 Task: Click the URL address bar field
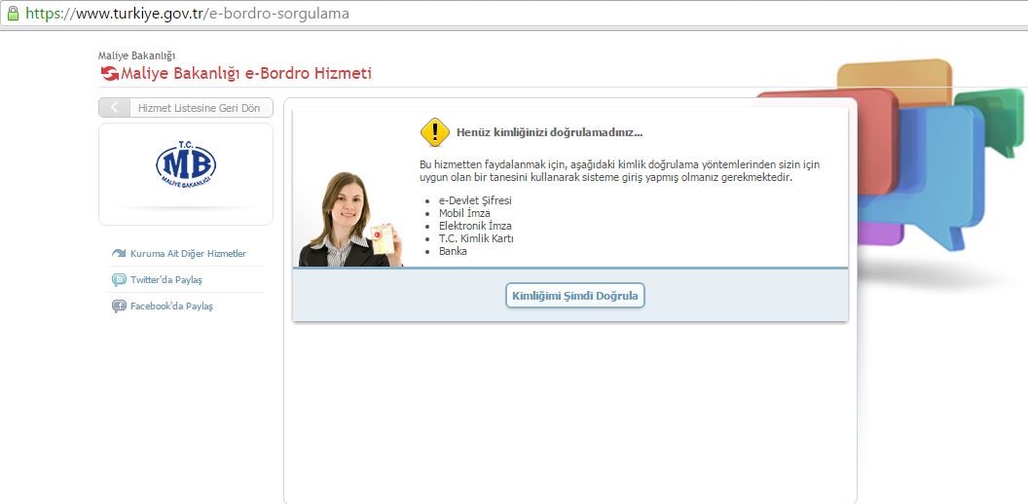pyautogui.click(x=514, y=13)
